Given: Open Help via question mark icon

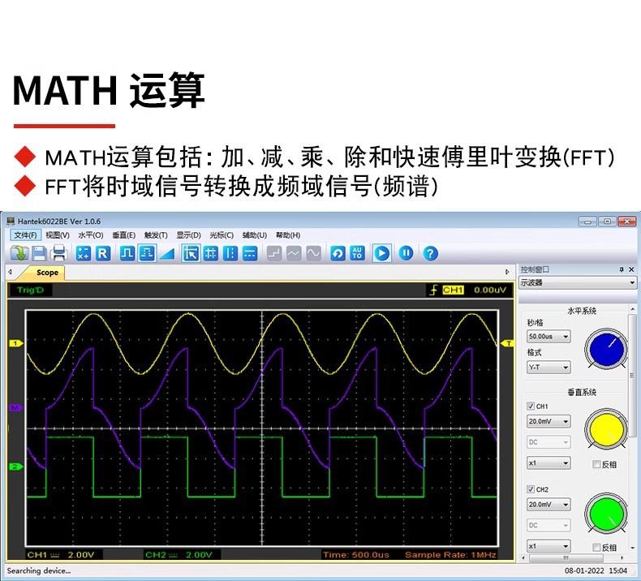Looking at the screenshot, I should pos(431,253).
